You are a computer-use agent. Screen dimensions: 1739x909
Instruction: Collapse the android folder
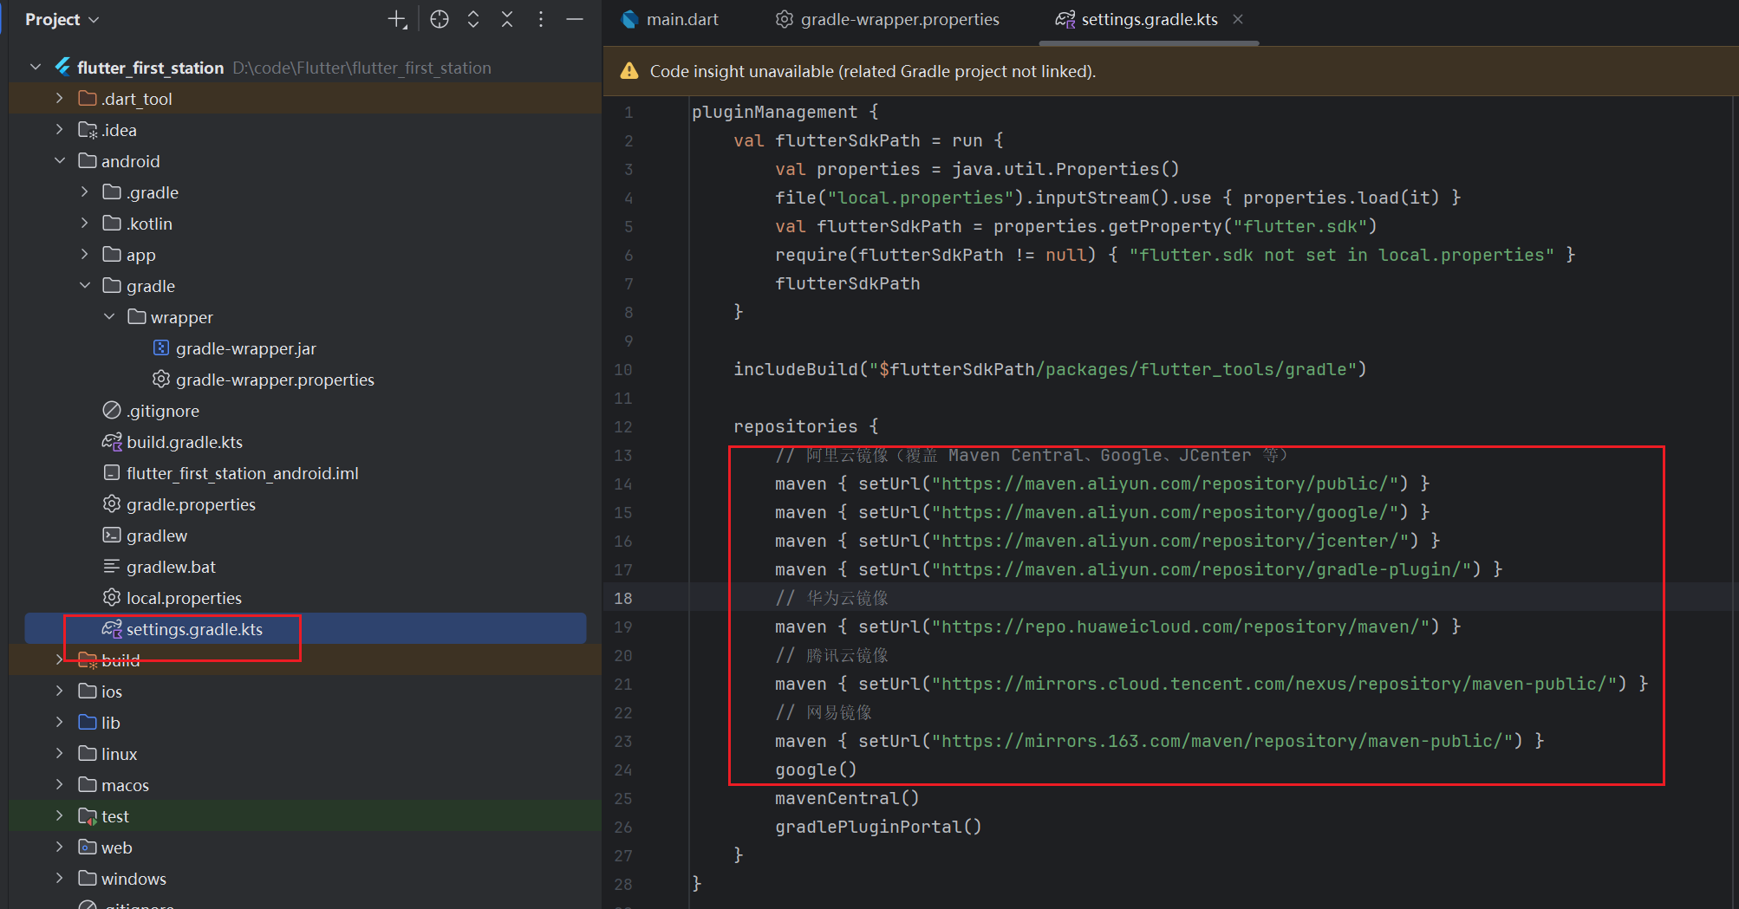tap(59, 160)
